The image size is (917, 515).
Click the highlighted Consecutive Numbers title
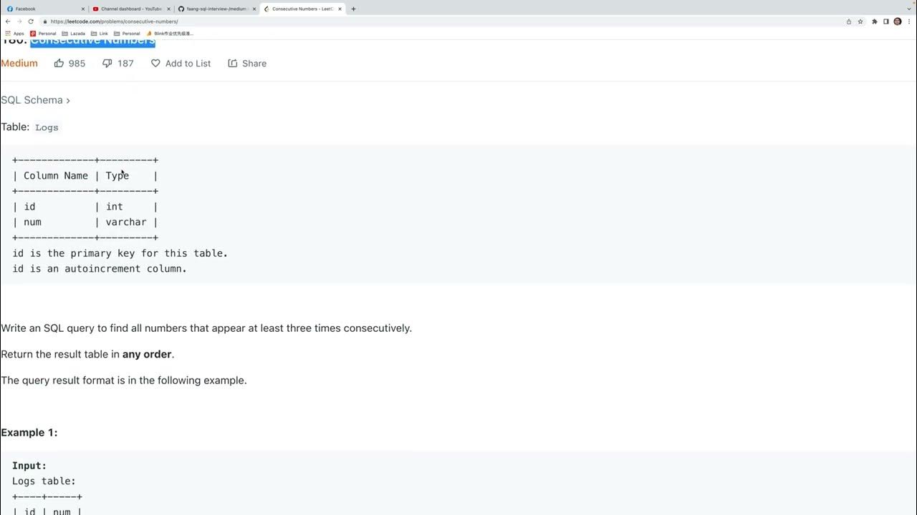[x=92, y=41]
